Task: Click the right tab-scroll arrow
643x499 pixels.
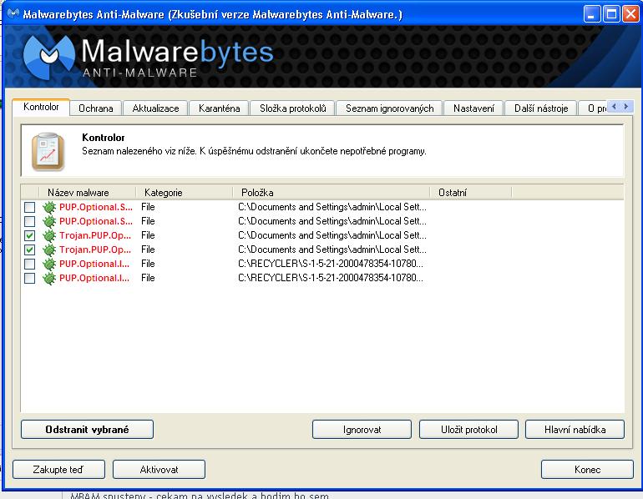Action: coord(626,107)
